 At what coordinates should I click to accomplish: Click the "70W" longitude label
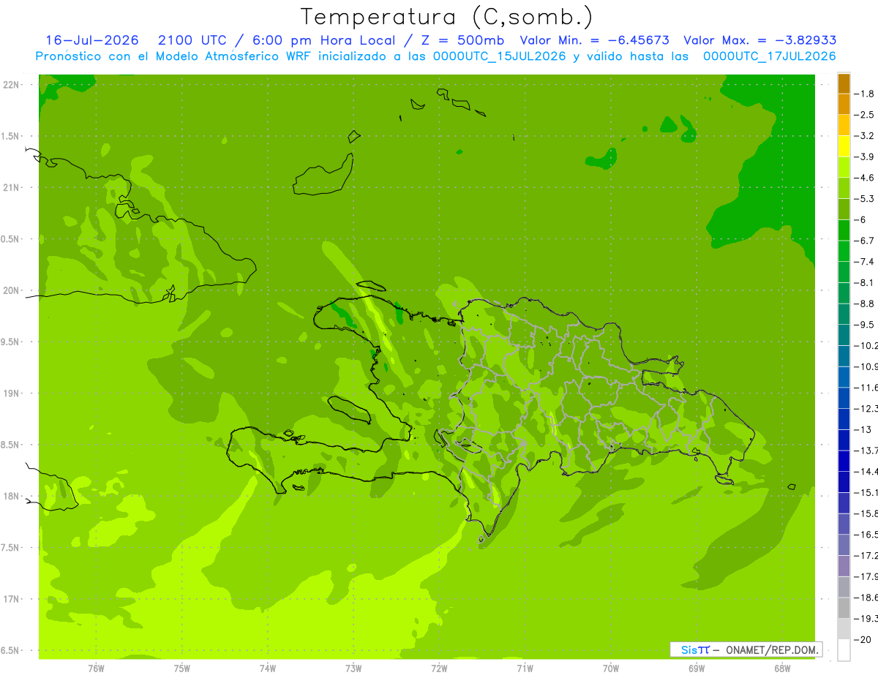pyautogui.click(x=611, y=668)
